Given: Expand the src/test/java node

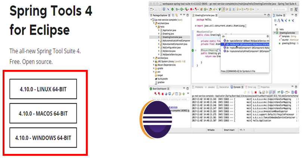Looking at the screenshot, I should click(154, 58).
